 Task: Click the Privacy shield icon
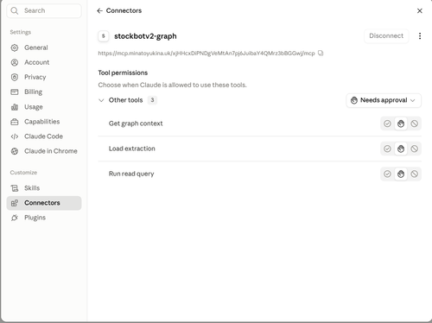tap(15, 77)
